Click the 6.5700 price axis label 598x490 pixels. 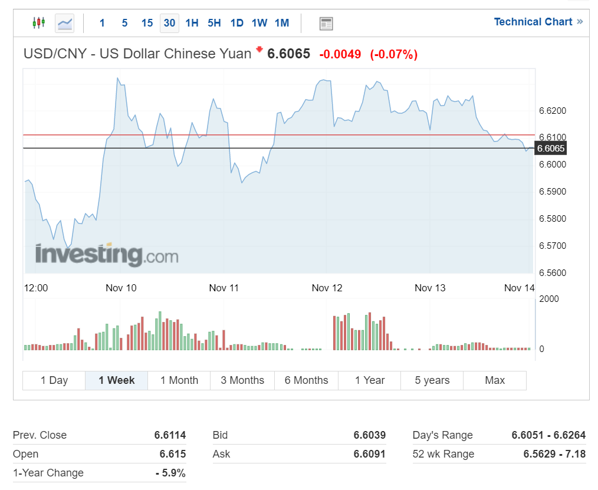click(552, 245)
